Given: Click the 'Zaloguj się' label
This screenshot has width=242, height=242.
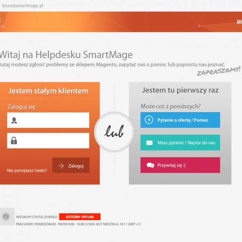Looking at the screenshot, I should 21,107.
